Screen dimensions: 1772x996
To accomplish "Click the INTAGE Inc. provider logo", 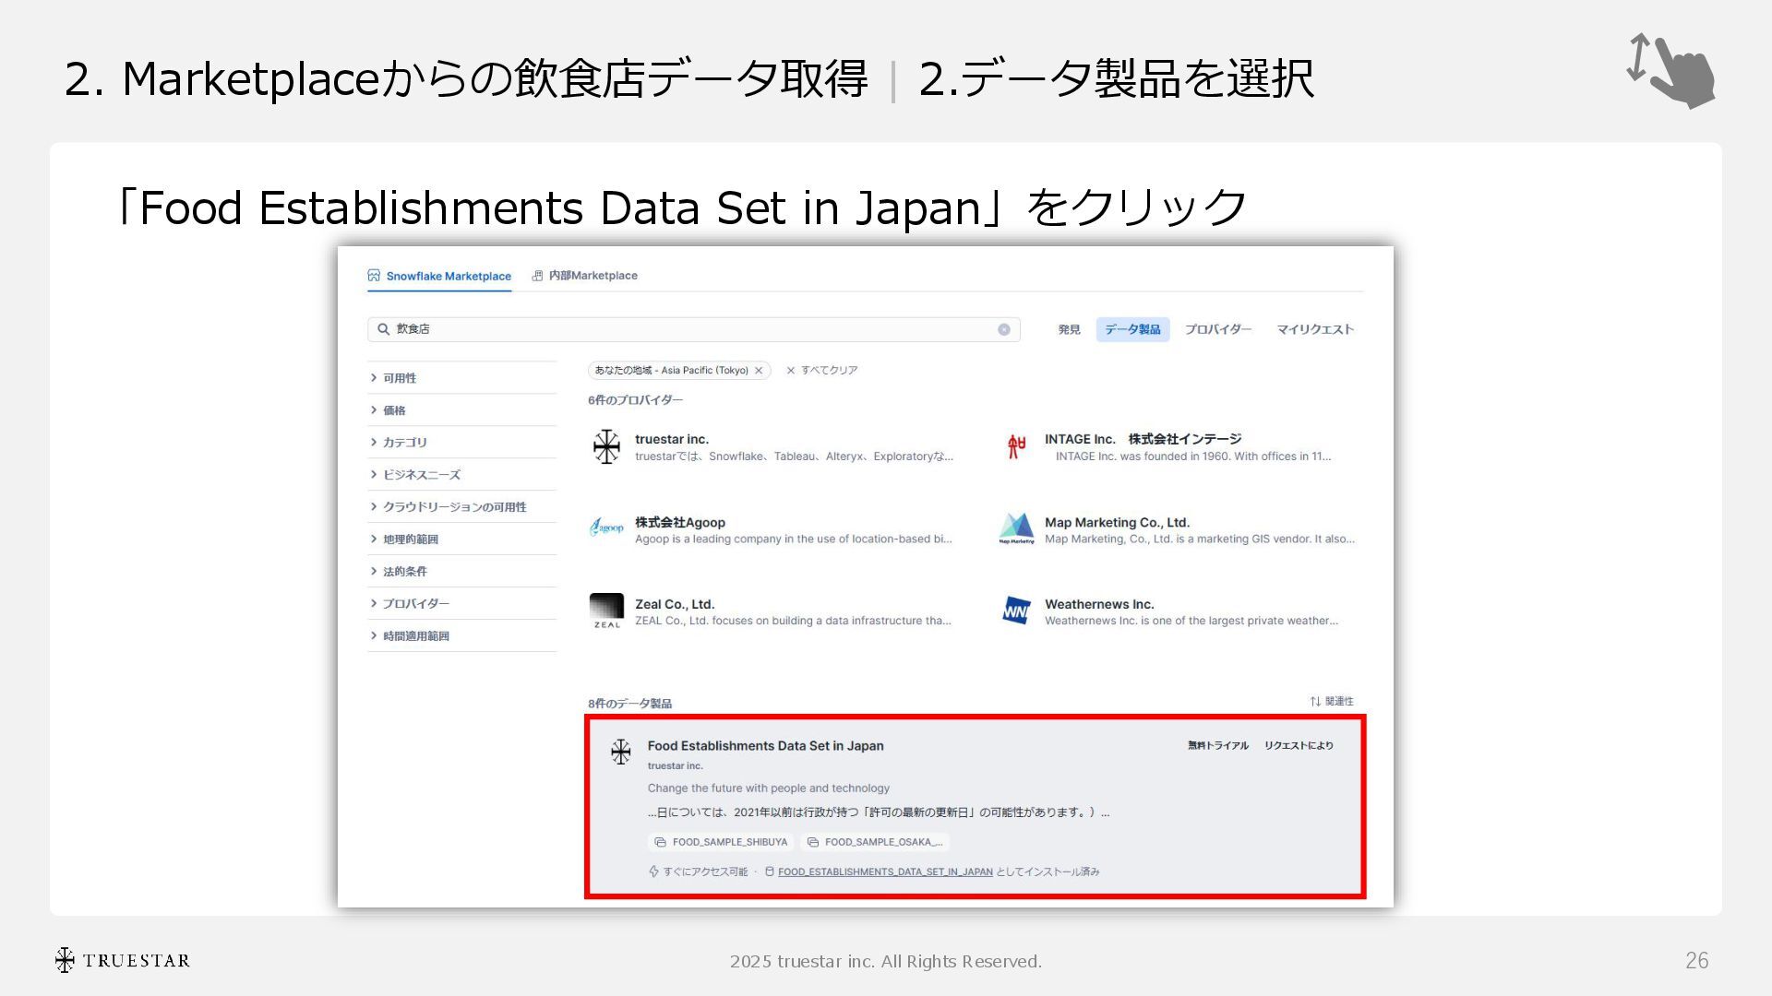I will coord(1016,446).
